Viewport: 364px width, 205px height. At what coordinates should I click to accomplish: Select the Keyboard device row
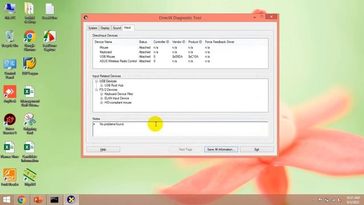[x=180, y=52]
